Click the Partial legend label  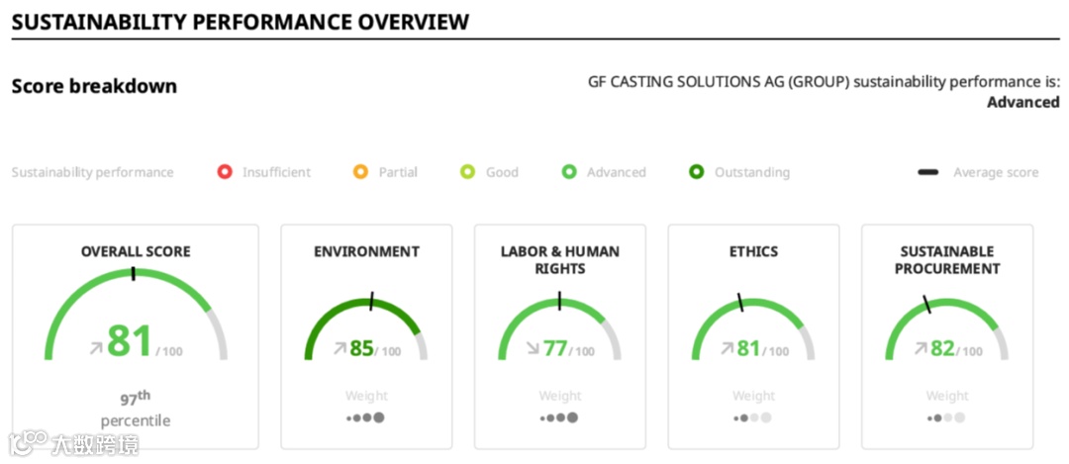pos(398,172)
